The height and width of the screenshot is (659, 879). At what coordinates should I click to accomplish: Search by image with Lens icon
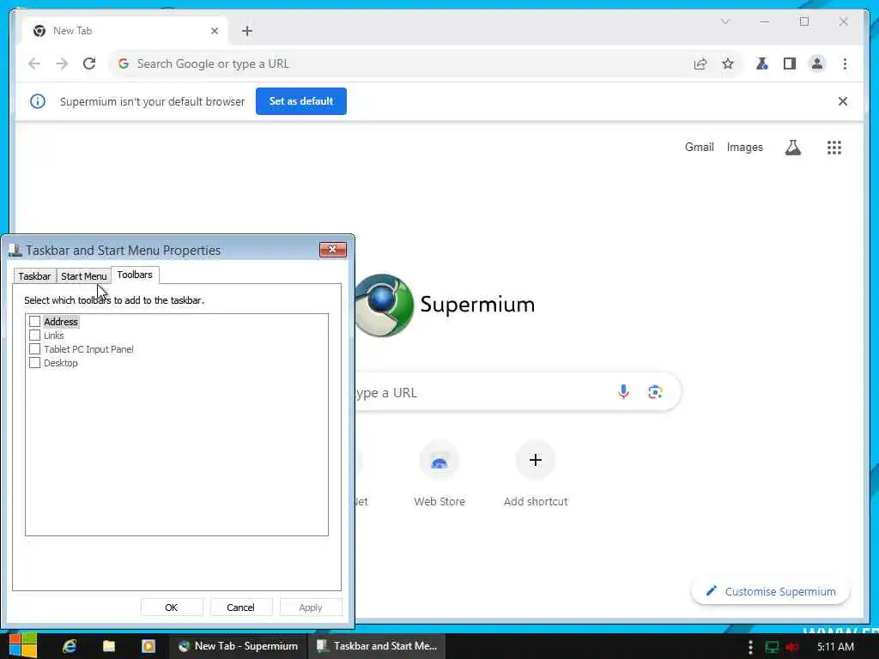point(655,391)
